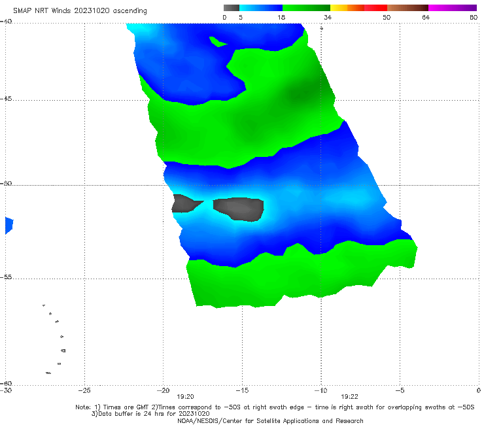The height and width of the screenshot is (425, 484).
Task: Click the longitude label '-15'
Action: (242, 390)
